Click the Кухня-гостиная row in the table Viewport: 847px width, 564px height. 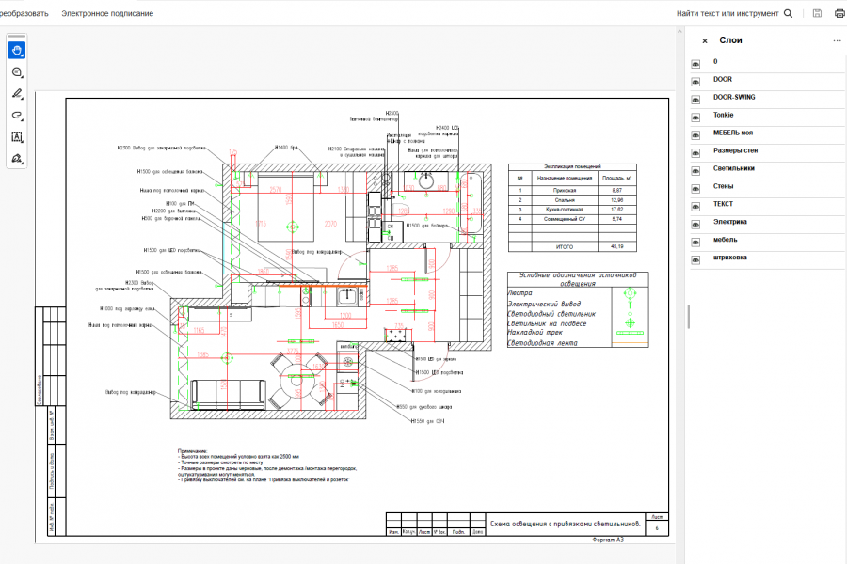pos(572,210)
